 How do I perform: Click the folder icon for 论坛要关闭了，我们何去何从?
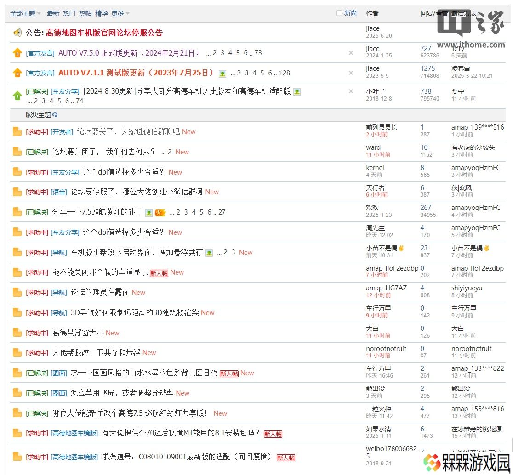17,152
